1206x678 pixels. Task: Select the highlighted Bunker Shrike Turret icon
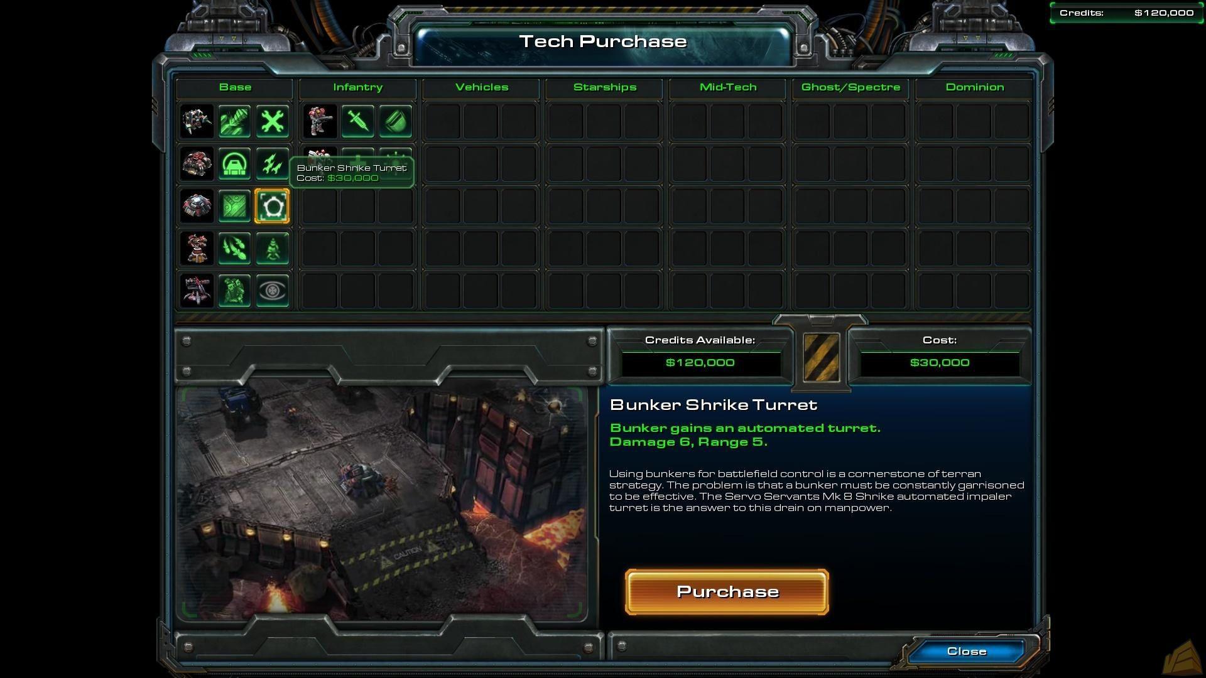[272, 207]
